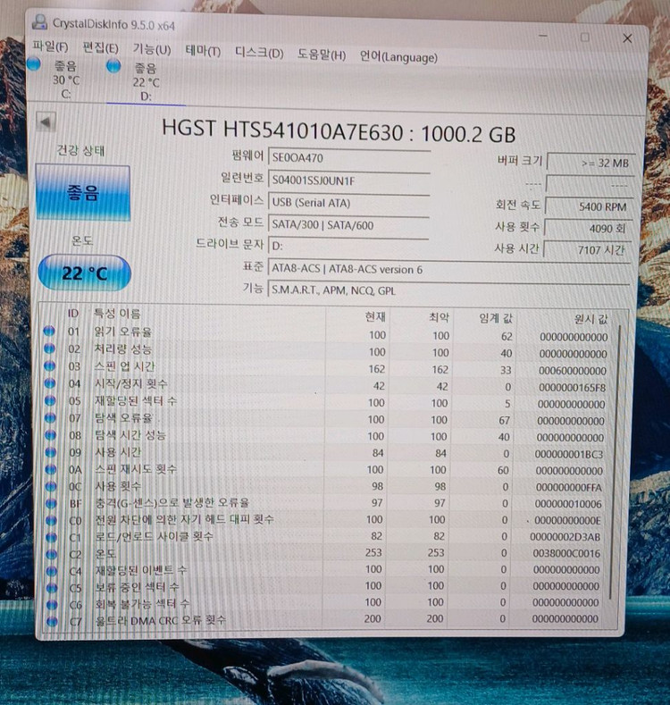Click the 특성 이름 column header
This screenshot has width=670, height=705.
116,314
